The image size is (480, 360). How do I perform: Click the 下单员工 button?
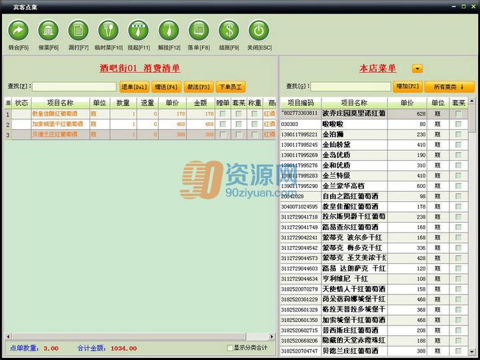231,87
